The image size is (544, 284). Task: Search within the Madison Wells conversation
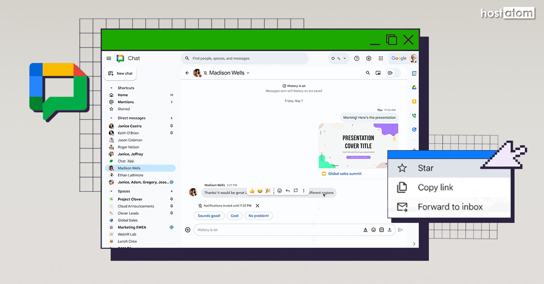(x=368, y=73)
